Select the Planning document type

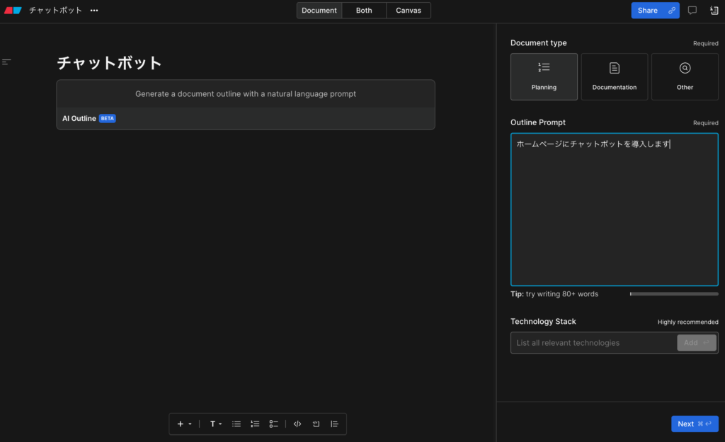544,76
